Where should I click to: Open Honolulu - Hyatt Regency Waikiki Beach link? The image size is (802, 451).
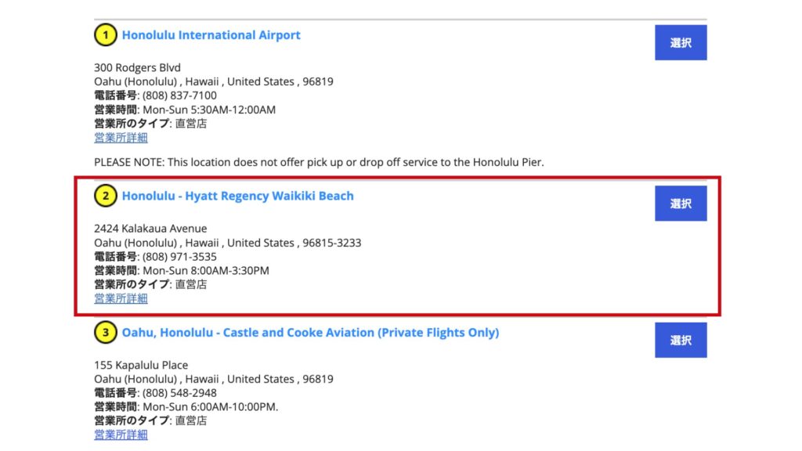click(237, 196)
